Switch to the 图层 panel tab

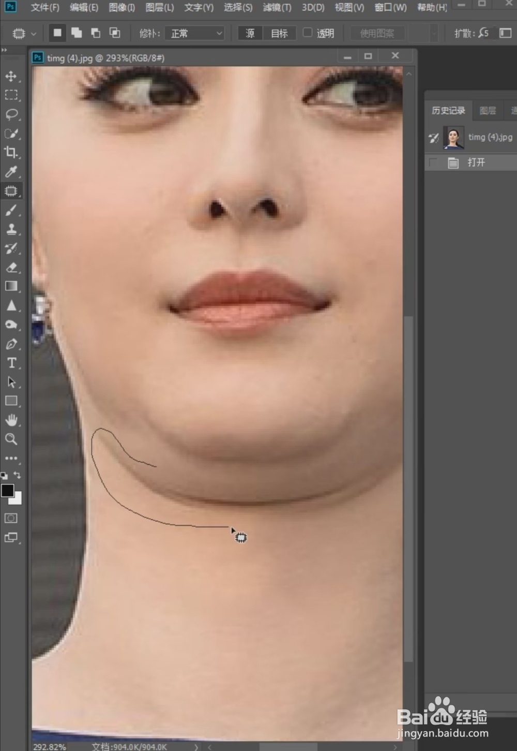coord(488,110)
